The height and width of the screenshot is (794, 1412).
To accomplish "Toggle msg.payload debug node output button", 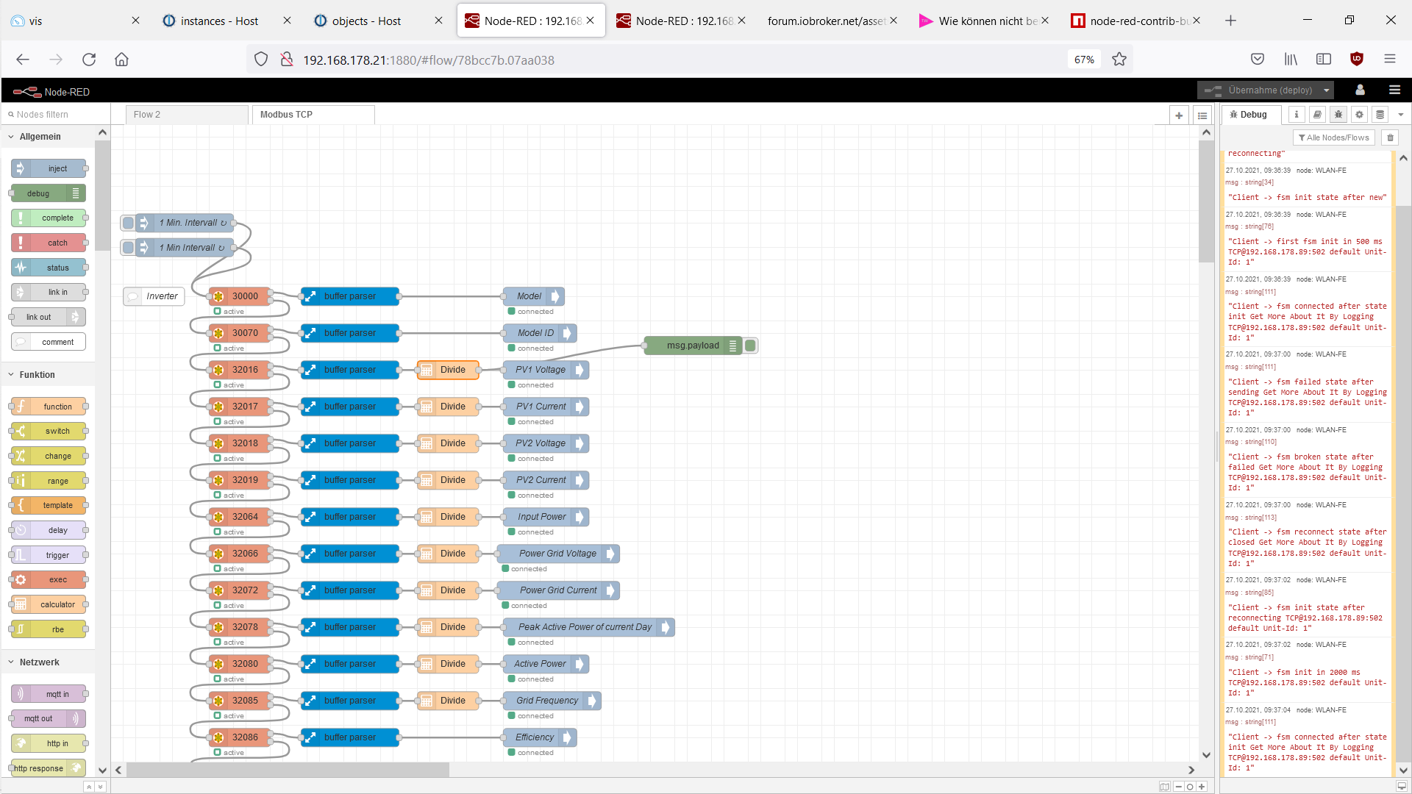I will coord(750,346).
